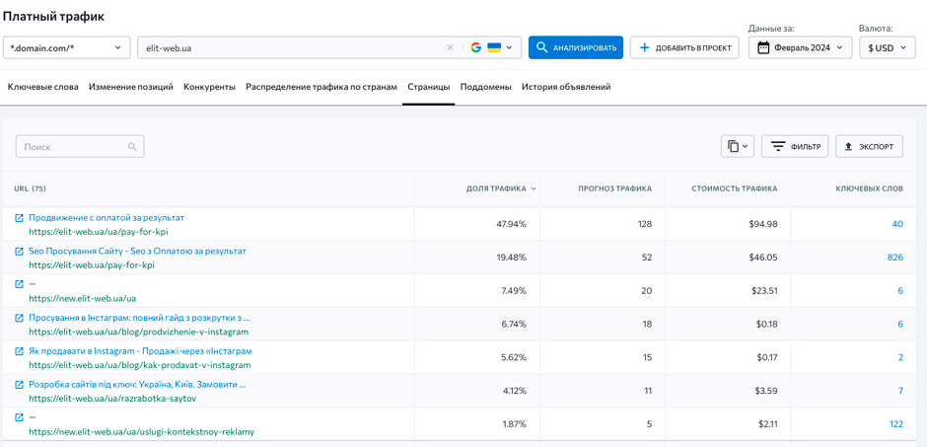Click traffic share value 19.48%
927x447 pixels.
tap(512, 258)
